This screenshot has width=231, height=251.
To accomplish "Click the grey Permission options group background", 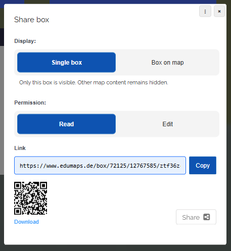I will [117, 113].
